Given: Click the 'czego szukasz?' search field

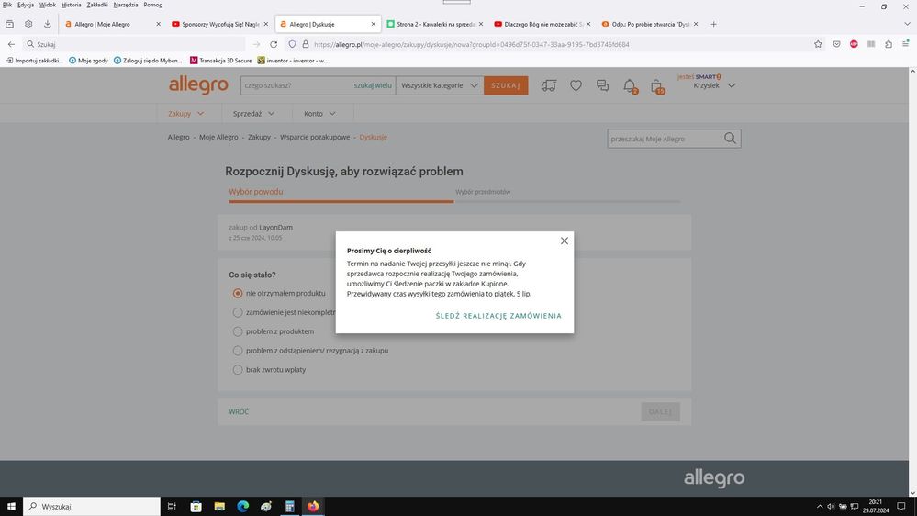Looking at the screenshot, I should tap(294, 85).
